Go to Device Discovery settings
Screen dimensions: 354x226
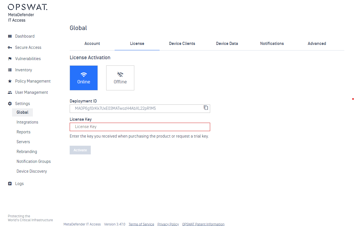[x=32, y=171]
